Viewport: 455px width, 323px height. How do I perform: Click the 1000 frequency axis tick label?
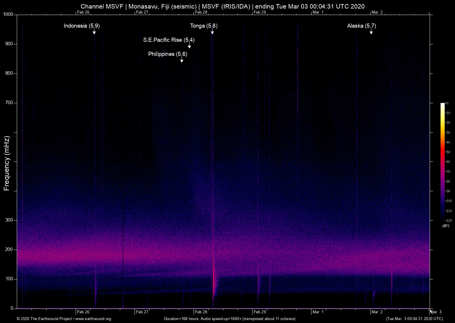(8, 14)
